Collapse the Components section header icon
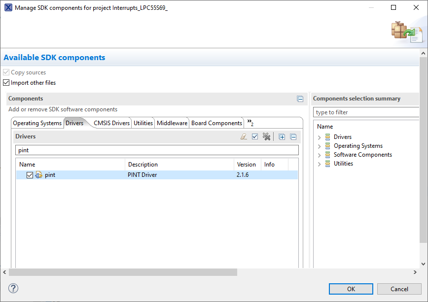 coord(300,99)
